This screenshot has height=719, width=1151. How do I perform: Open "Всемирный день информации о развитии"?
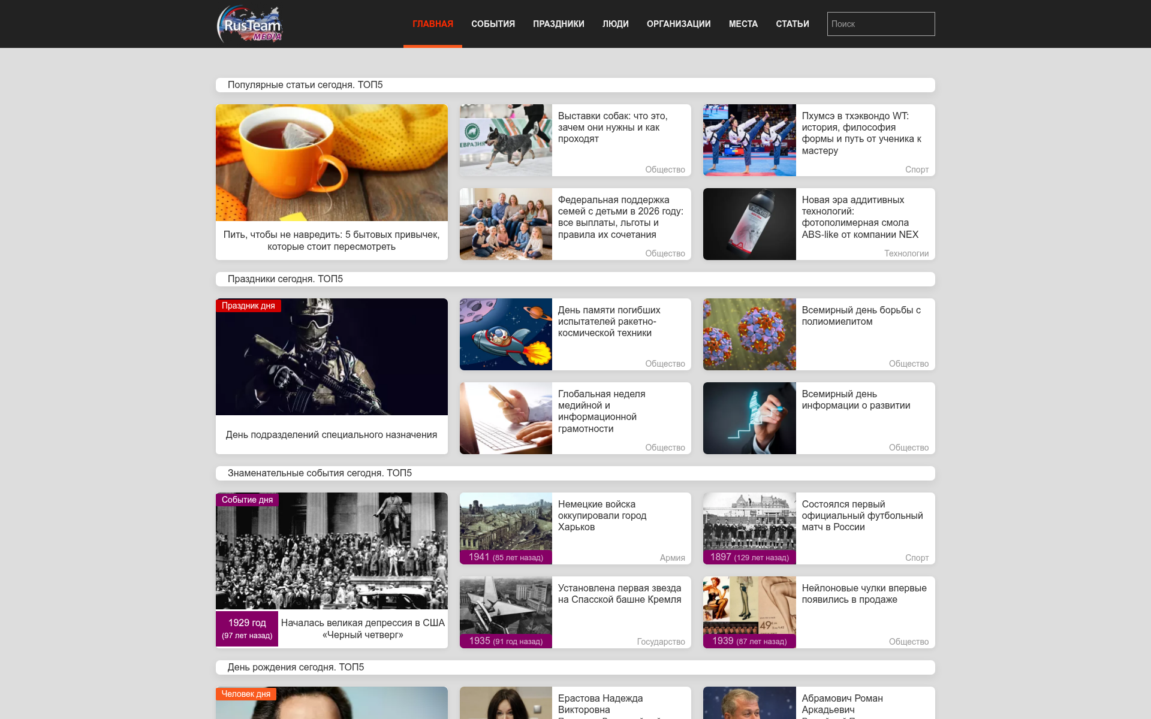pos(856,400)
